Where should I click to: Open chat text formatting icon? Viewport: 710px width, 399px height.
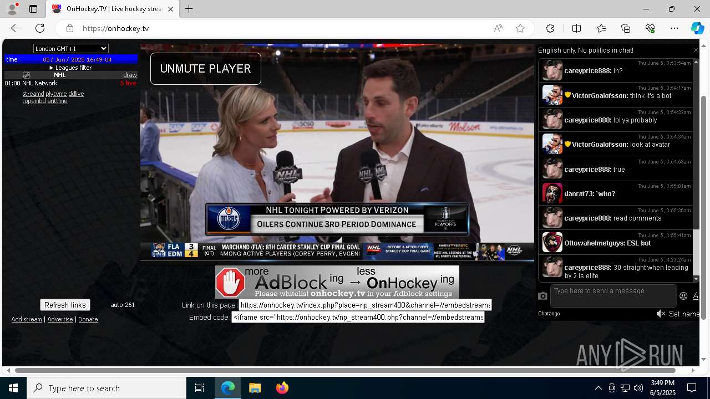[x=696, y=296]
